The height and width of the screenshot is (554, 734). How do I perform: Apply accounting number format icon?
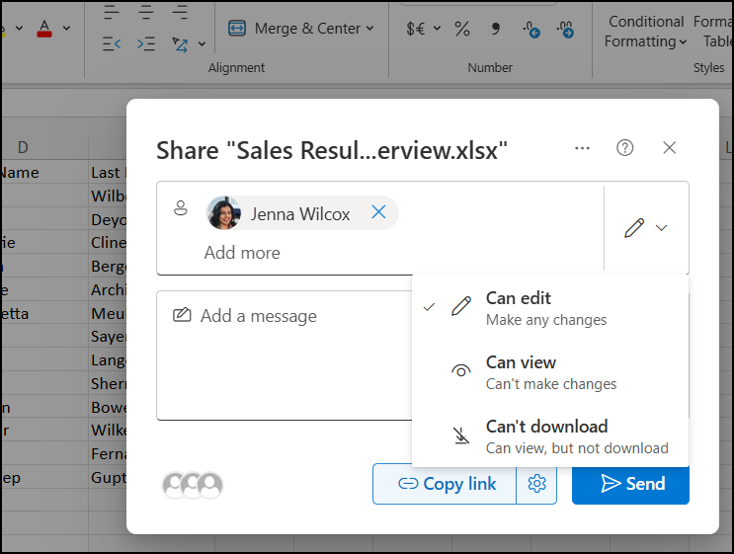pyautogui.click(x=415, y=29)
